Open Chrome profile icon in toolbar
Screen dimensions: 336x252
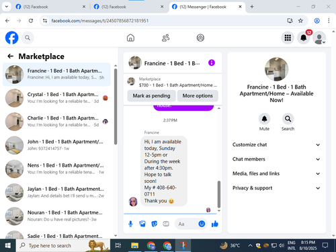point(317,21)
